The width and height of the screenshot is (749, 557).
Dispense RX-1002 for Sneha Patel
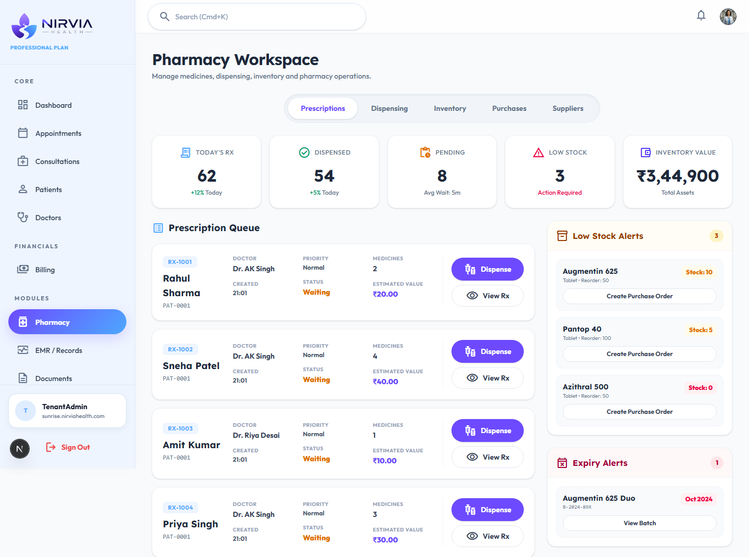[x=487, y=351]
